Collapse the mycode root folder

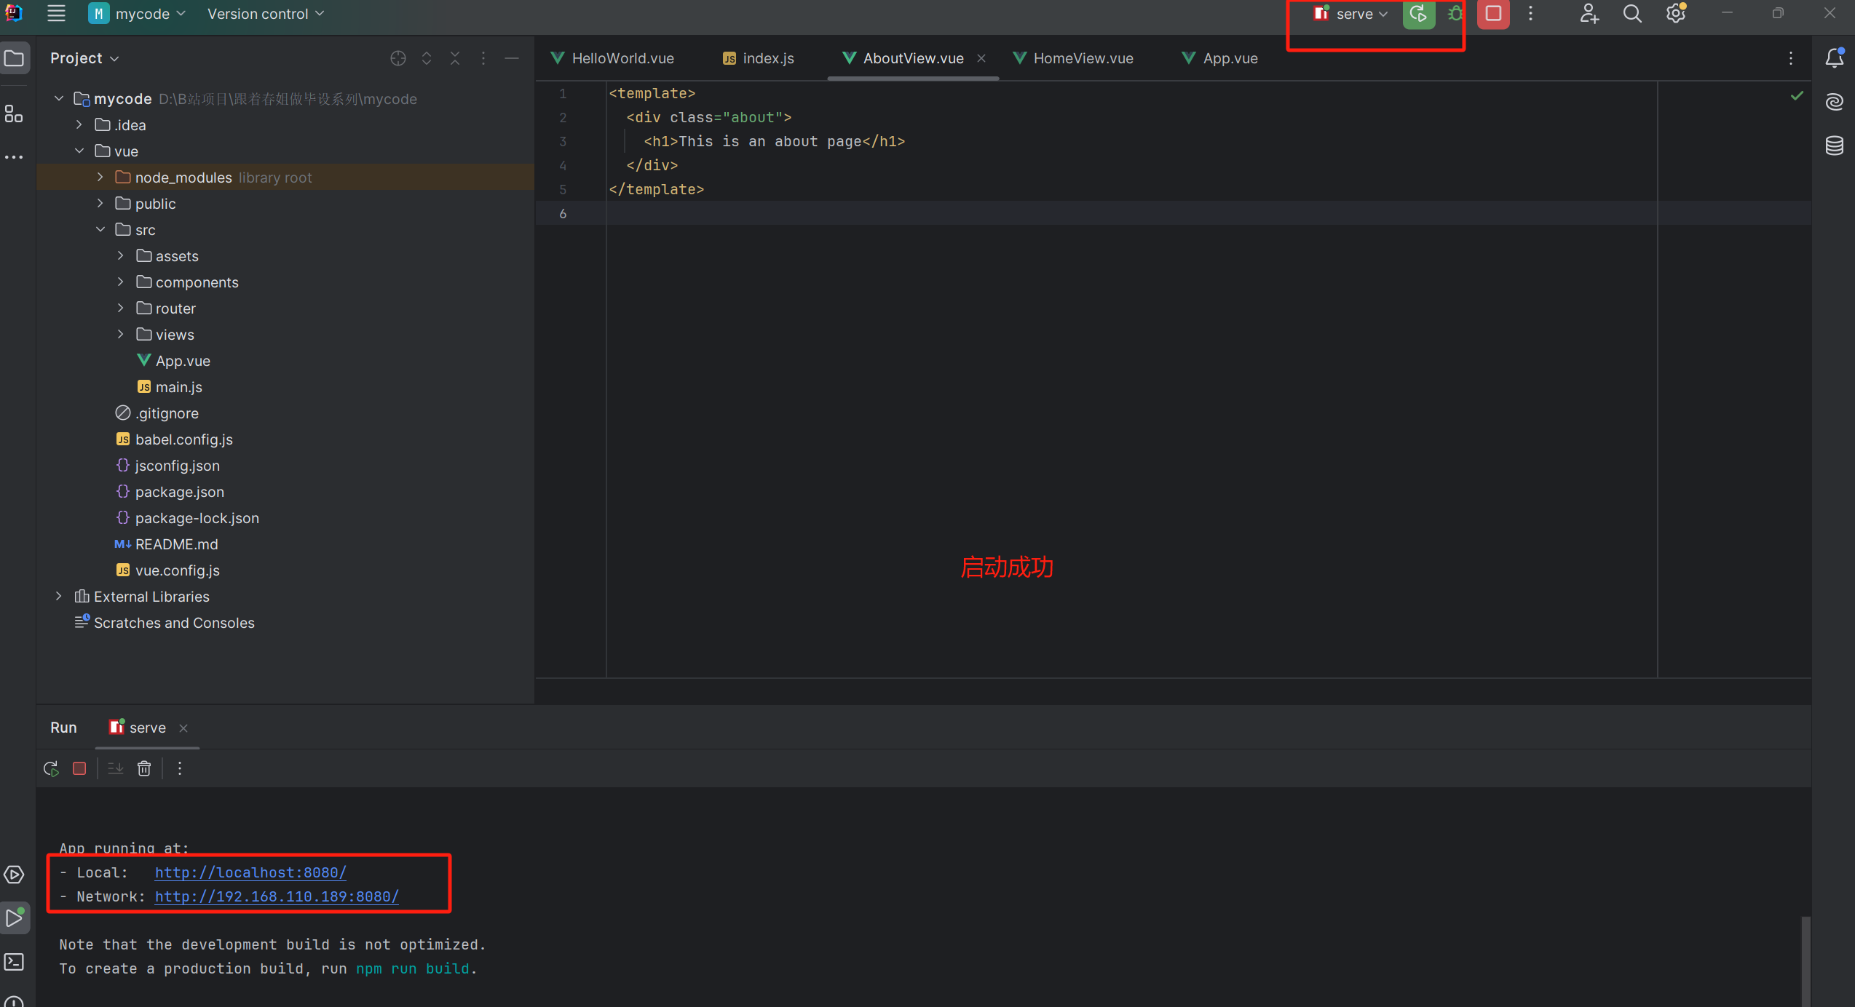point(59,98)
